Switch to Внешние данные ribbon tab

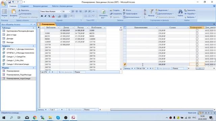40,6
